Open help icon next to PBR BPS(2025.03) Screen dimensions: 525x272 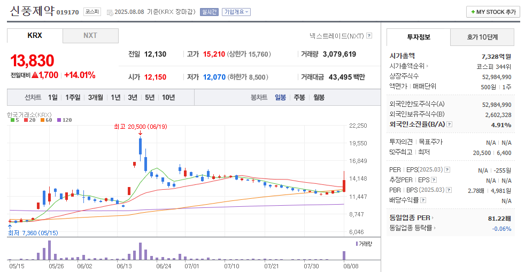point(449,190)
